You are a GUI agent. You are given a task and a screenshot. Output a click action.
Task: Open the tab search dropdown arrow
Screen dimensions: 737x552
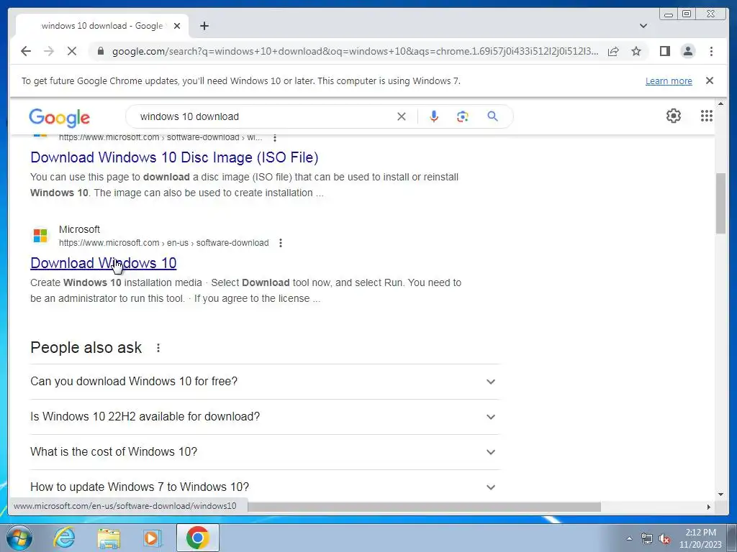643,26
